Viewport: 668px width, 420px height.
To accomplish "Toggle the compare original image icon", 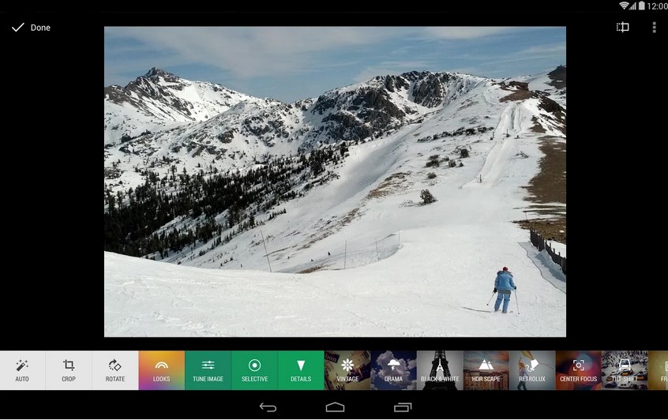I will 623,28.
